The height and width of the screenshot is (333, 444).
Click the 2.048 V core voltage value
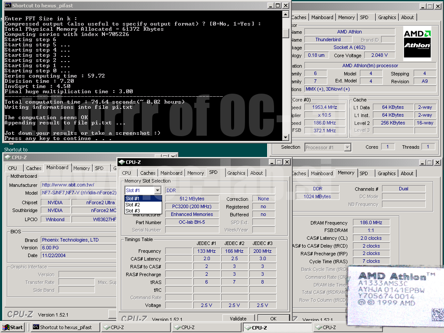[x=379, y=55]
